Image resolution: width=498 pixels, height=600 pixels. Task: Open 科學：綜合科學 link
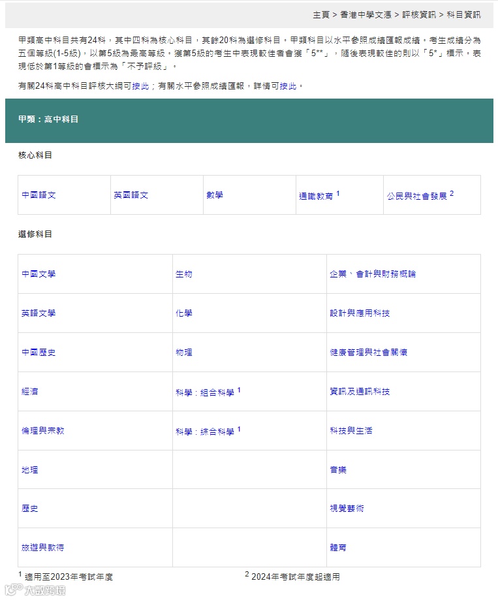click(205, 432)
